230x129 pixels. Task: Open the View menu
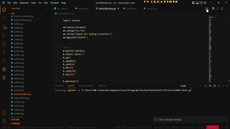click(33, 3)
